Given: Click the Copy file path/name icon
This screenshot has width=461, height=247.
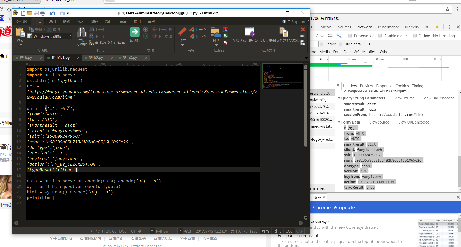Looking at the screenshot, I should coord(284,32).
